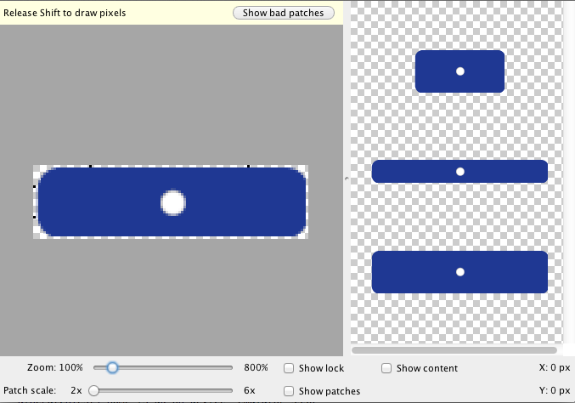This screenshot has height=403, width=575.
Task: Click the splitter collapse arrow between panes
Action: [x=347, y=179]
